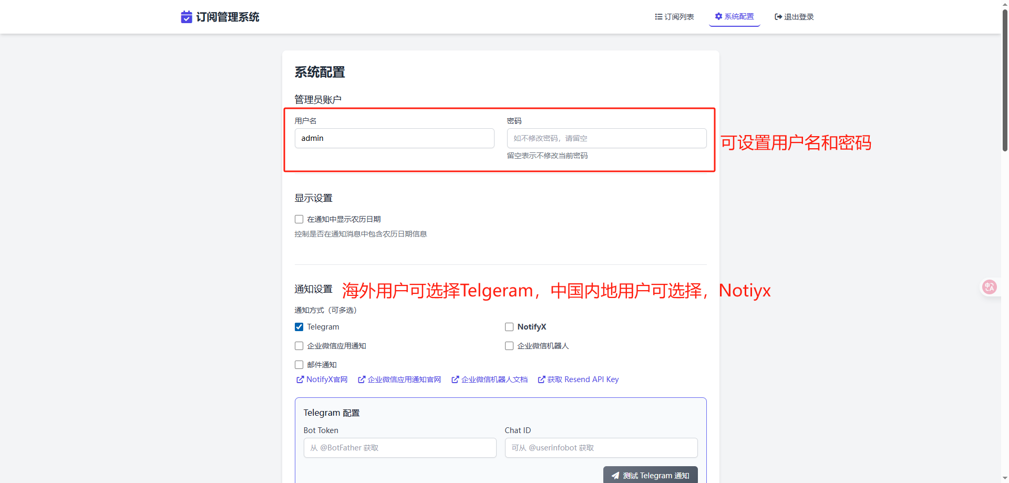Click the 控制是否在通知消息中包含农历日期信息 description
This screenshot has height=483, width=1009.
pyautogui.click(x=361, y=234)
